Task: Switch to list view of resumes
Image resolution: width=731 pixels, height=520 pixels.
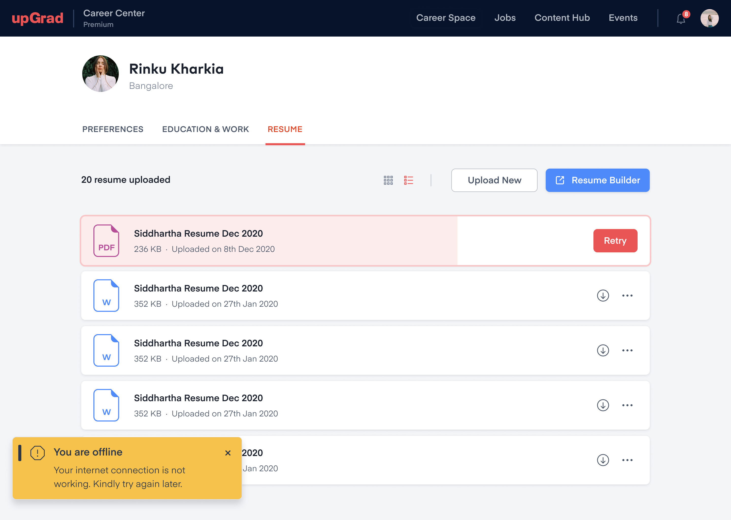Action: (x=408, y=180)
